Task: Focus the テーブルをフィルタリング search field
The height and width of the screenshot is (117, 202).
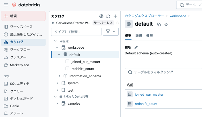Action: coord(163,72)
